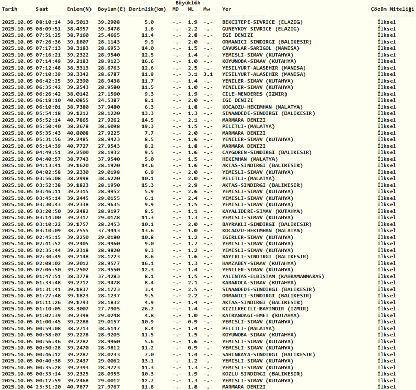Image resolution: width=416 pixels, height=390 pixels.
Task: Click the 08:10:14 time value
Action: point(48,22)
